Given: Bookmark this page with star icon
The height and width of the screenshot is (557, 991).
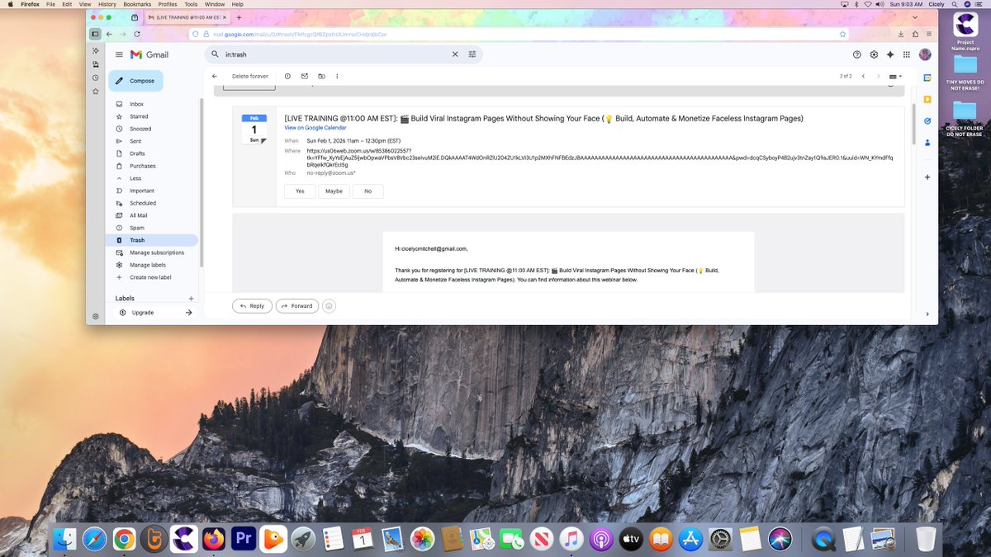Looking at the screenshot, I should [842, 34].
